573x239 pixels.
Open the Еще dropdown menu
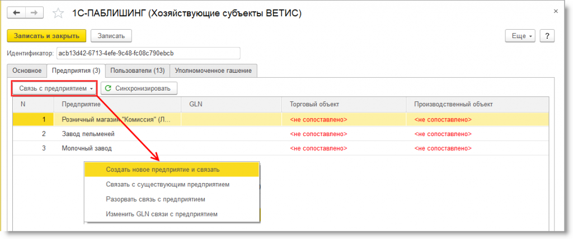coord(520,35)
